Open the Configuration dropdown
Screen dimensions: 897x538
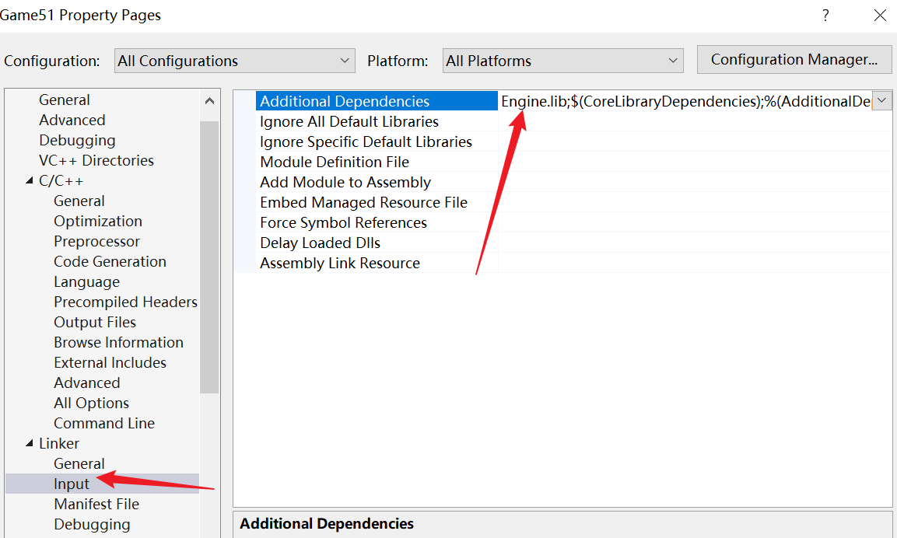234,61
